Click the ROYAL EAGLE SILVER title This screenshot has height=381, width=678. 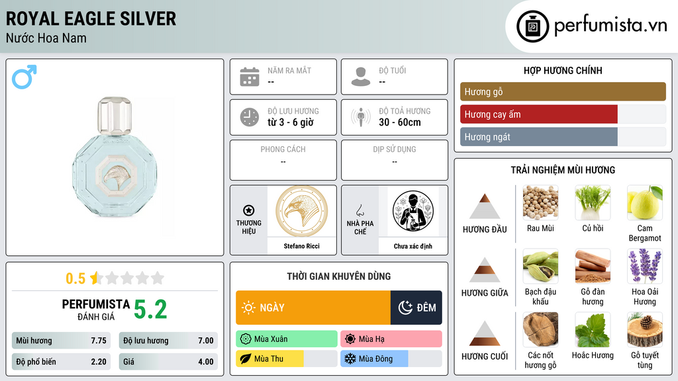click(91, 19)
